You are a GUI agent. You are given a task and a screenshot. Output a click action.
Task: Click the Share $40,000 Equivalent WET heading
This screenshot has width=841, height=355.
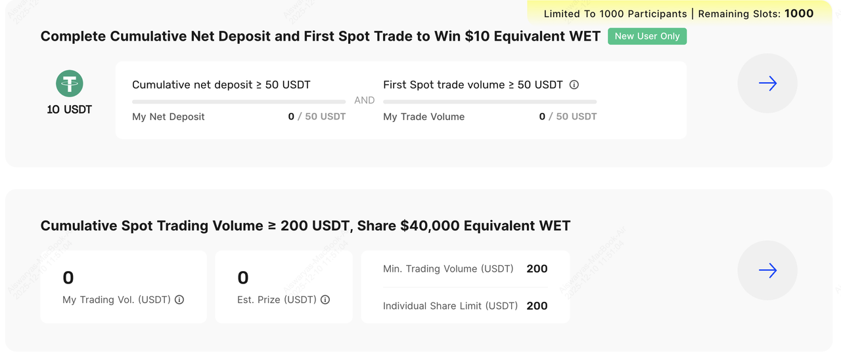305,226
